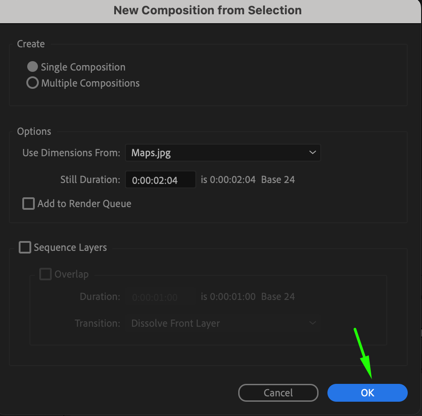Click the Overlap Duration timecode field
422x416 pixels.
click(x=160, y=297)
